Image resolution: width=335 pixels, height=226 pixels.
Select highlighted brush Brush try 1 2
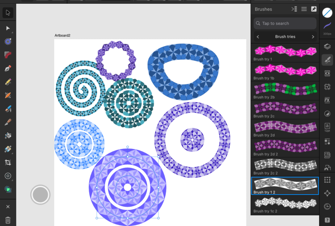pos(285,186)
